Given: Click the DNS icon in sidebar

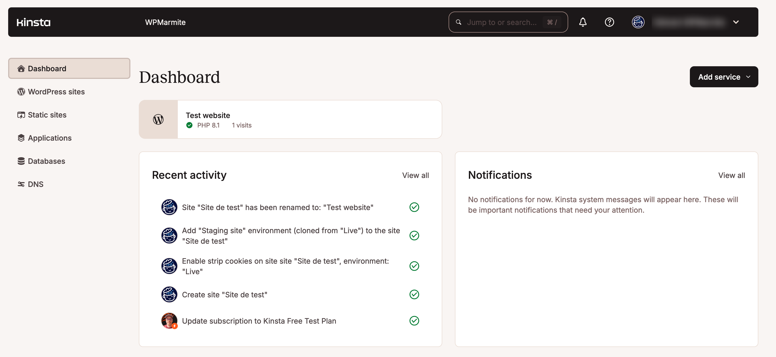Looking at the screenshot, I should click(x=21, y=184).
